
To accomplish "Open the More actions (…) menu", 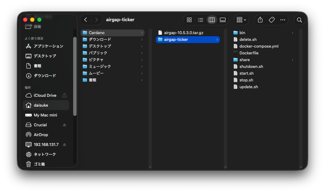I will [x=283, y=20].
